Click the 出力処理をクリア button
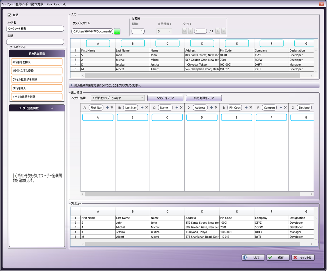327x271 pixels. (x=204, y=98)
